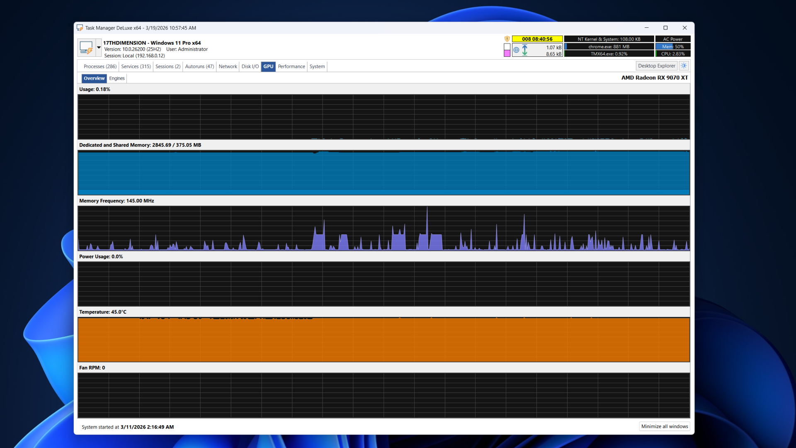Click the fan RPM graph
The width and height of the screenshot is (796, 448).
[383, 395]
